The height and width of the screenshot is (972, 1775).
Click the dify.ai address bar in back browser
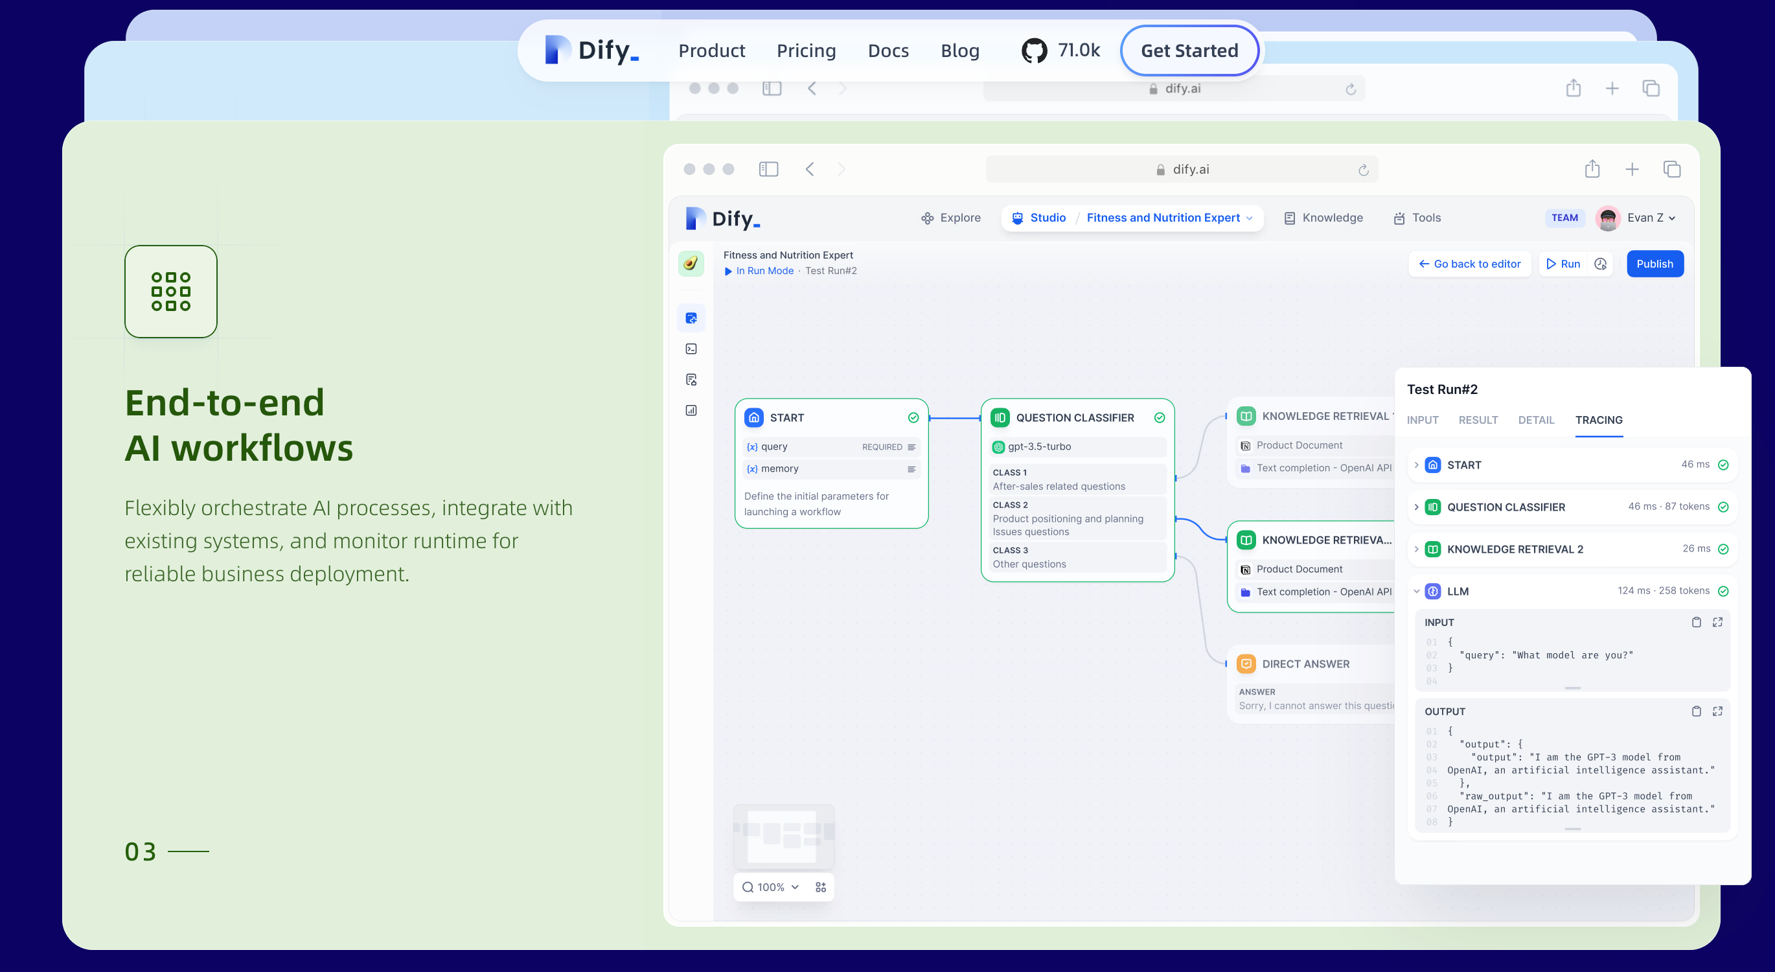coord(1173,88)
